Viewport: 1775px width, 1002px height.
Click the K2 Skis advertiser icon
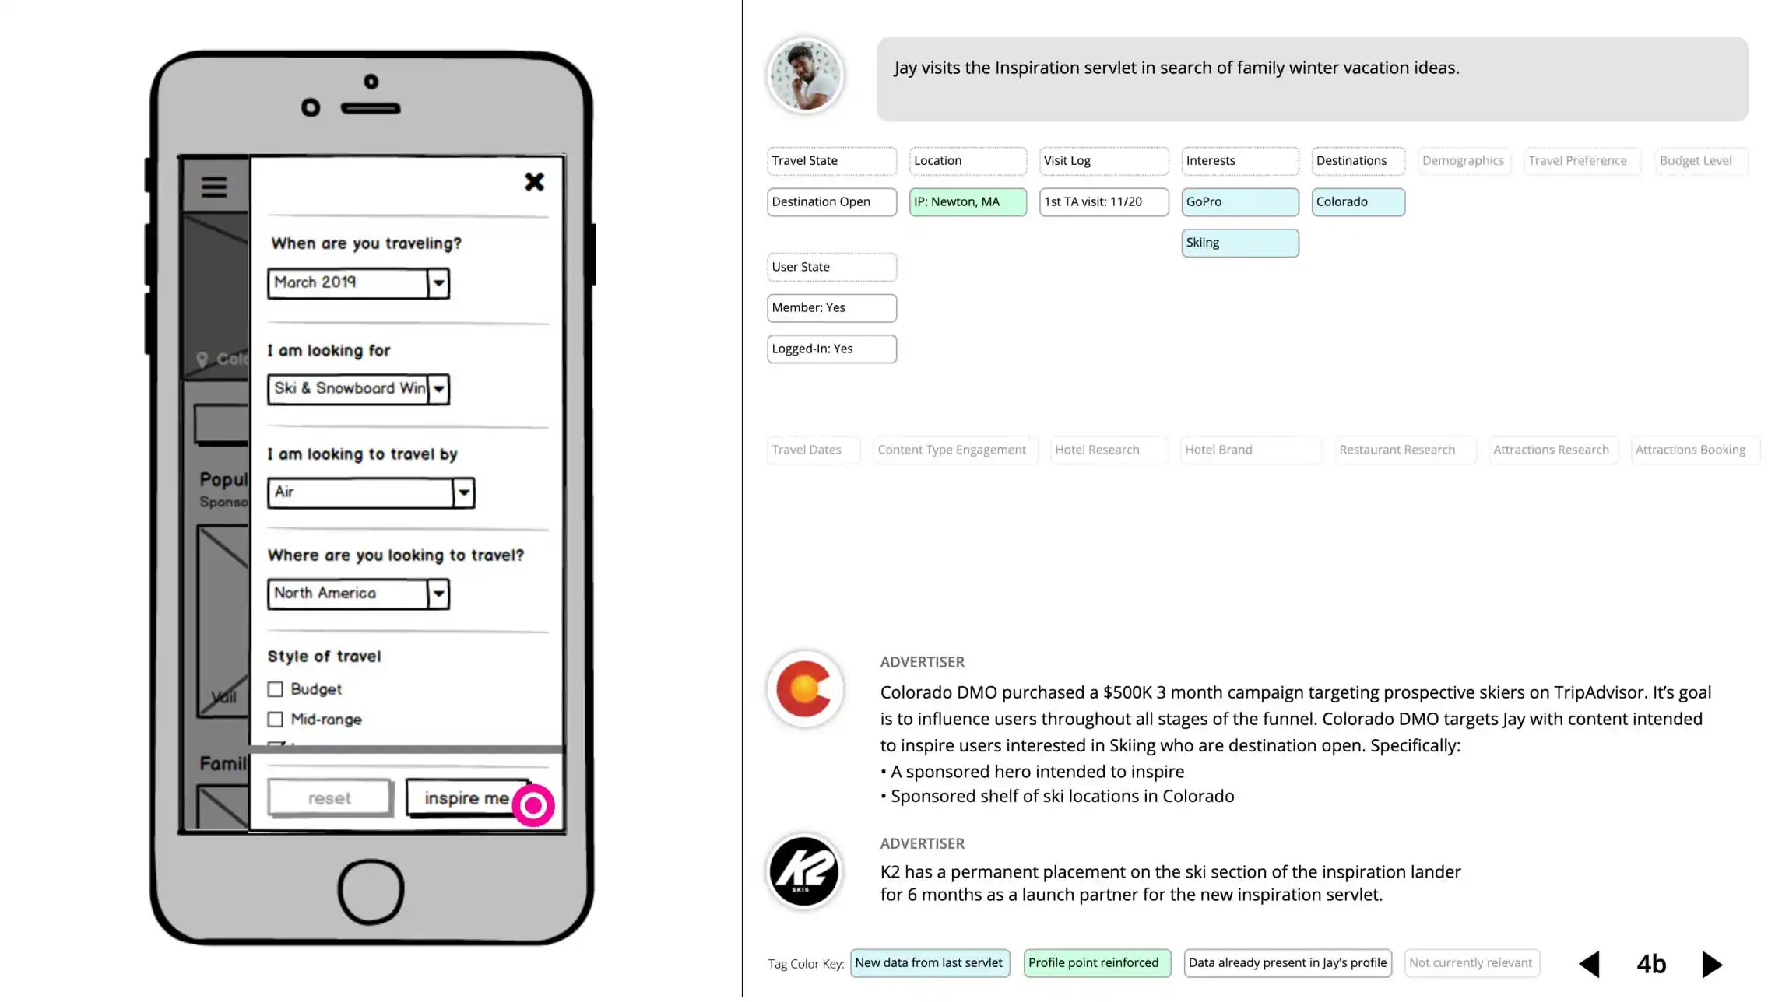805,871
